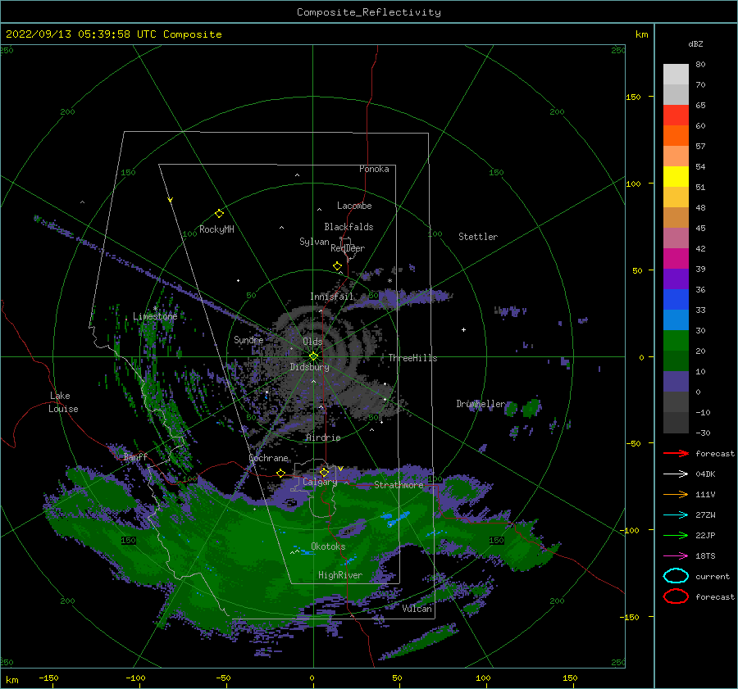Click the Calgary city label
The width and height of the screenshot is (738, 689).
pyautogui.click(x=320, y=482)
